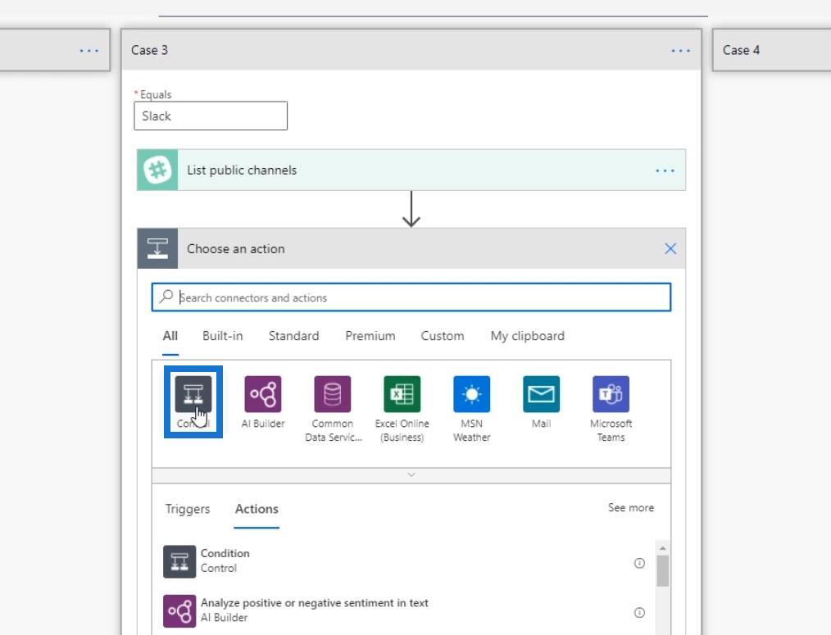The width and height of the screenshot is (831, 635).
Task: Click the magnifier icon in search box
Action: pos(166,297)
